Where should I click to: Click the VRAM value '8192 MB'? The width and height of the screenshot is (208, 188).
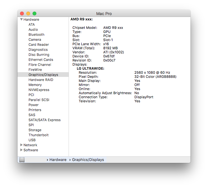[x=111, y=48]
